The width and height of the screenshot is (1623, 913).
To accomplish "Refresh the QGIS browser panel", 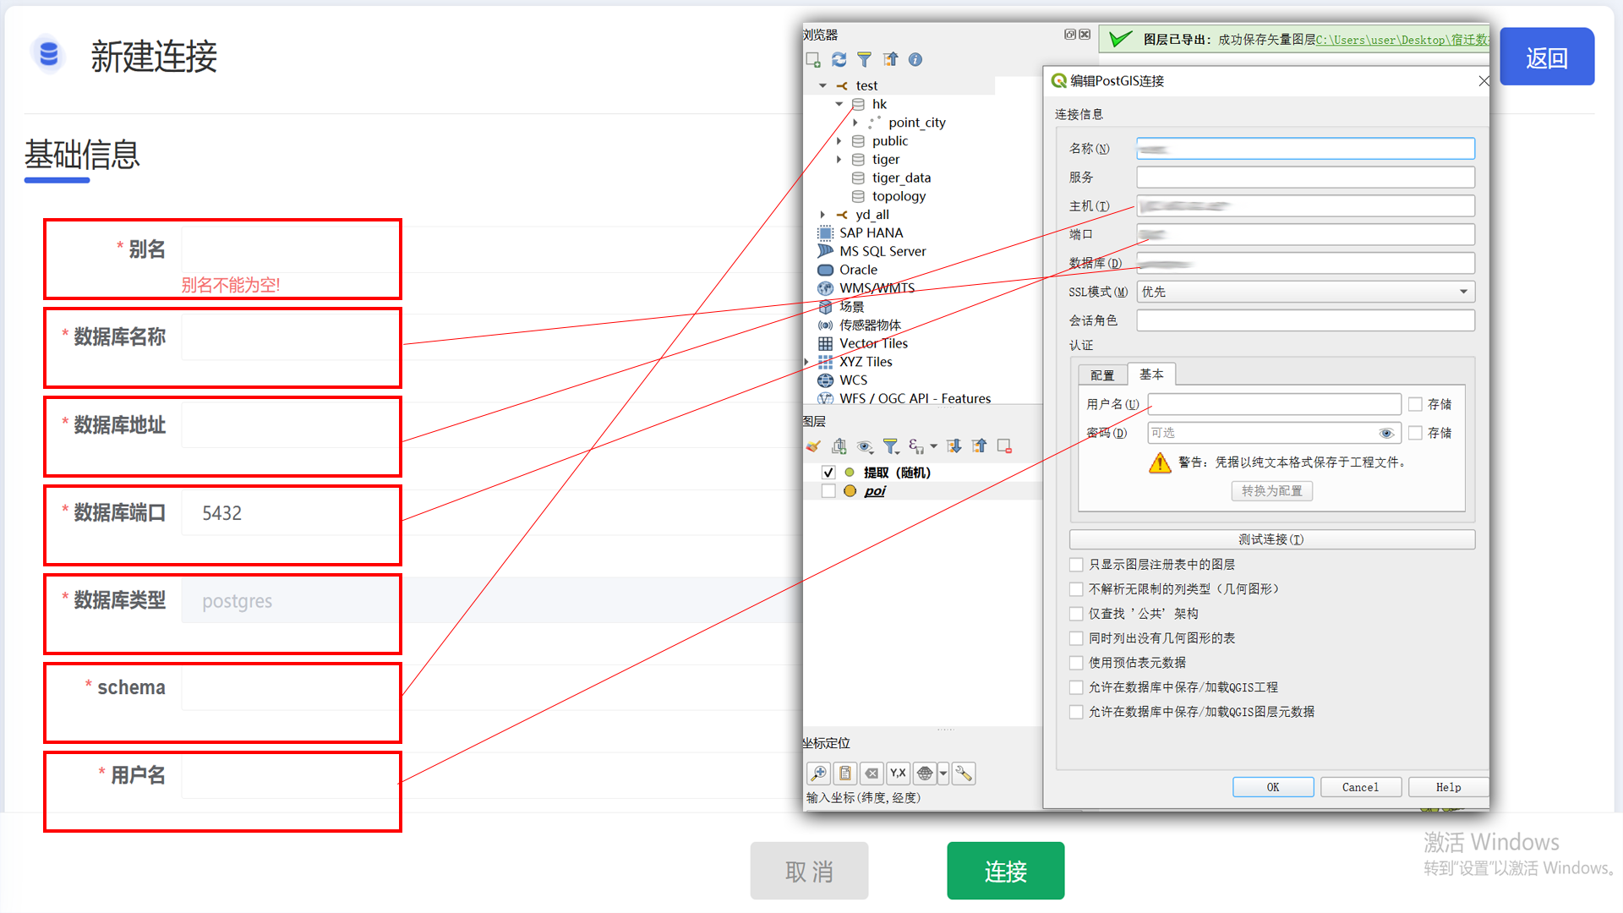I will 839,59.
